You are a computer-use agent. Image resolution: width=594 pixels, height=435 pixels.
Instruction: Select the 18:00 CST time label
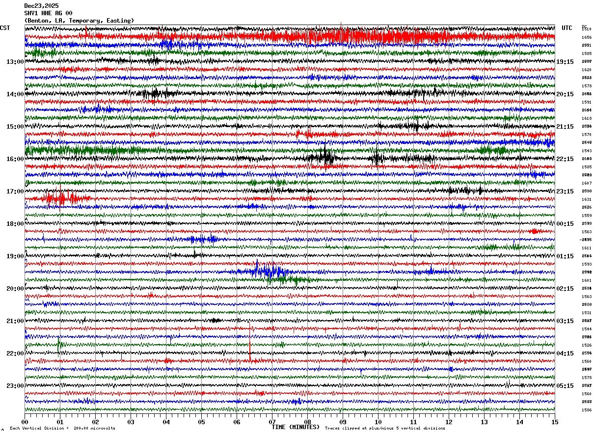click(x=15, y=224)
